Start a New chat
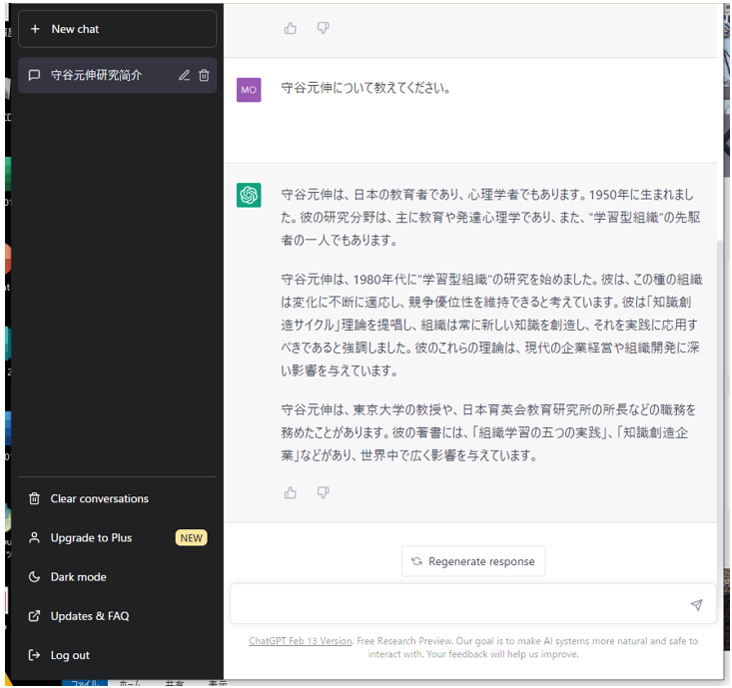732x688 pixels. [x=117, y=29]
